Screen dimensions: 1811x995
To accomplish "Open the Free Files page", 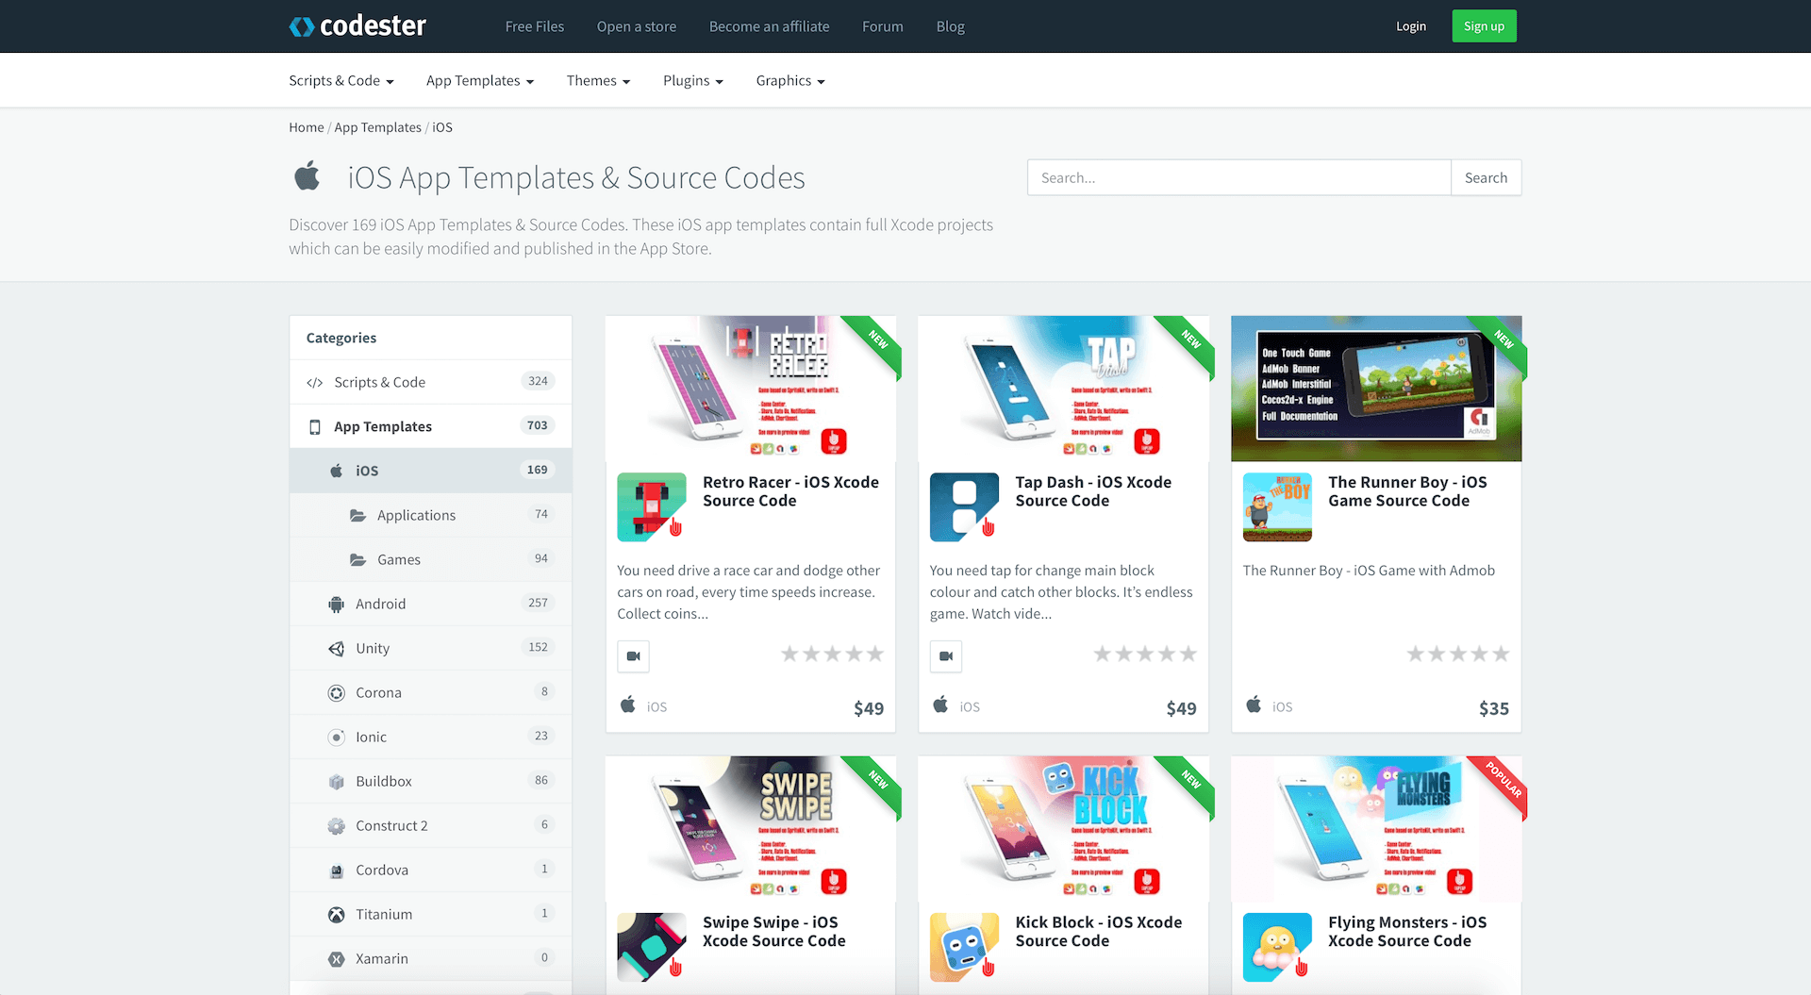I will (534, 26).
